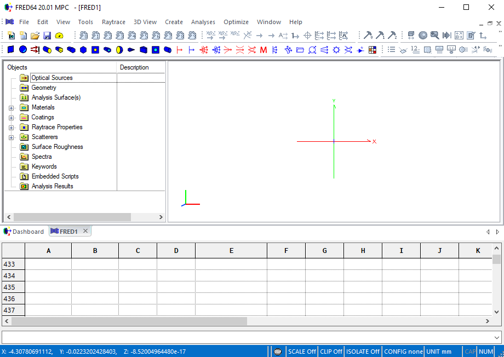Click the magnifier zoom view icon
Screen dimensions: 504x357
(434, 36)
